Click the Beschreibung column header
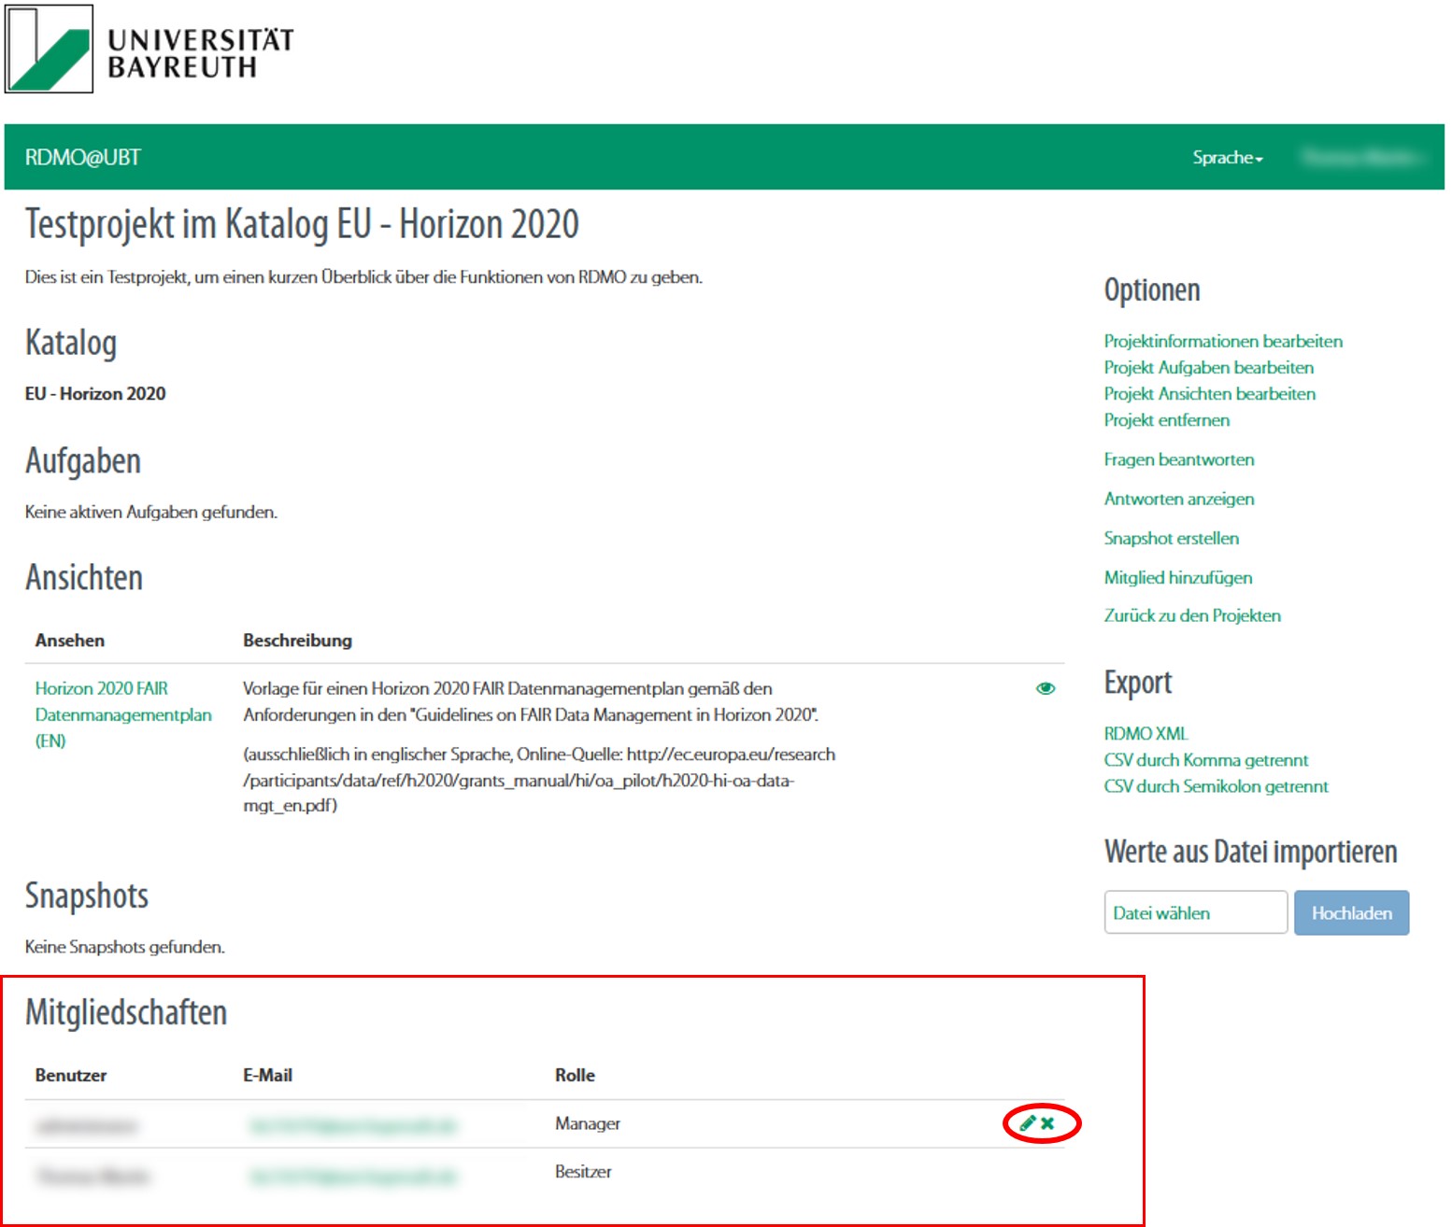The height and width of the screenshot is (1227, 1452). 297,641
